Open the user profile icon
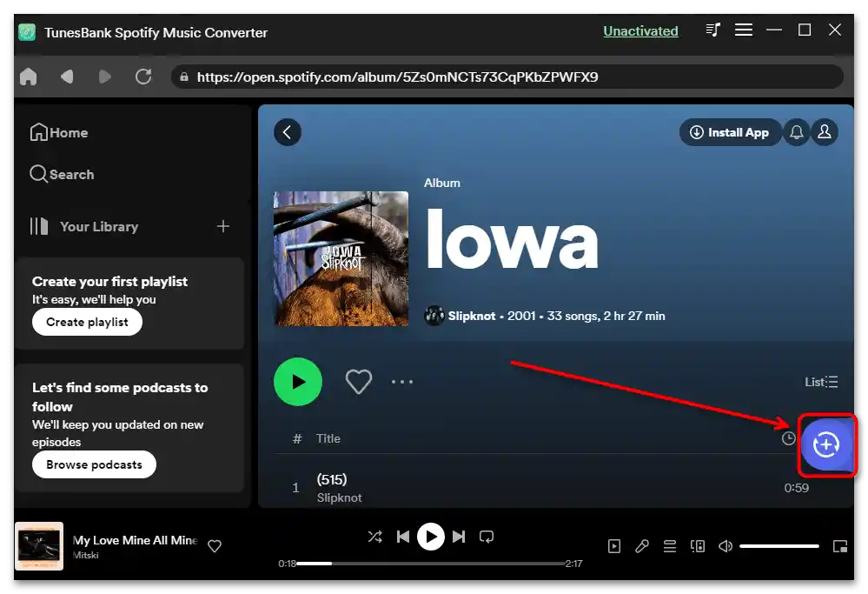The image size is (868, 594). pos(825,132)
